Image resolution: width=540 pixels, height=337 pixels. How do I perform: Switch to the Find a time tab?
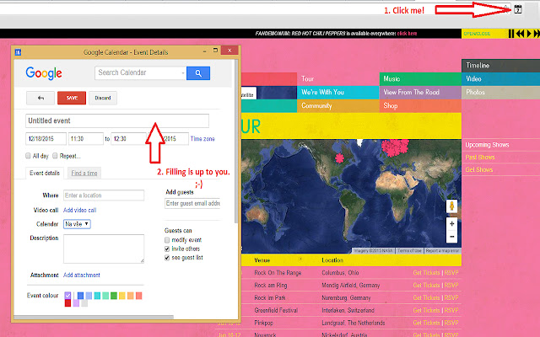point(84,173)
